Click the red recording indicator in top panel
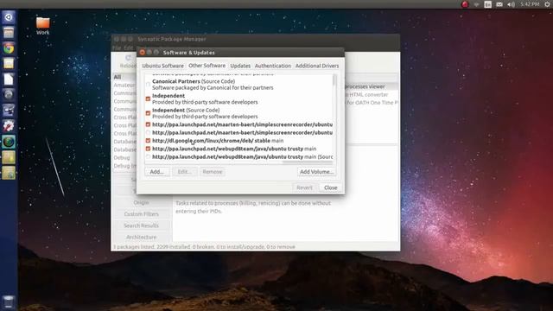 pos(465,4)
